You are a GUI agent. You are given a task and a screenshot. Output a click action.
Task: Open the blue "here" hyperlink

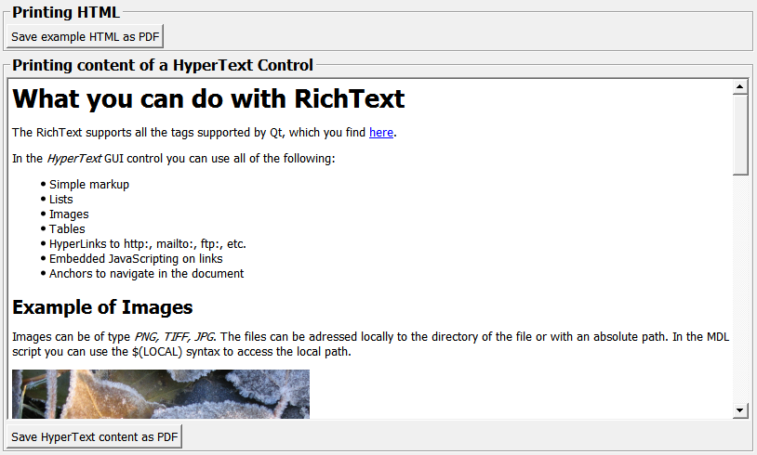coord(381,133)
